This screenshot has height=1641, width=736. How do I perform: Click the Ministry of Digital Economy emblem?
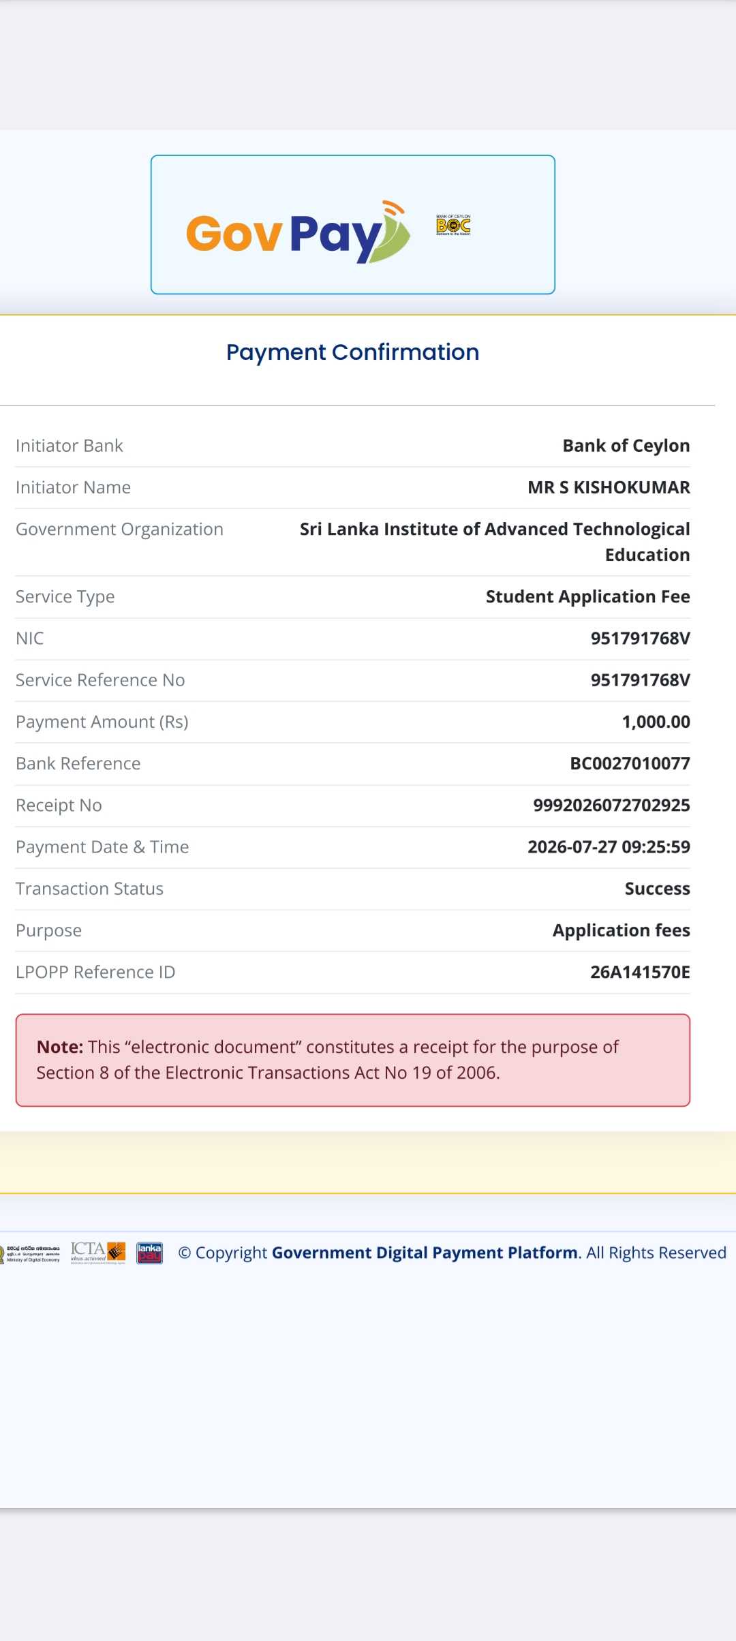tap(30, 1254)
